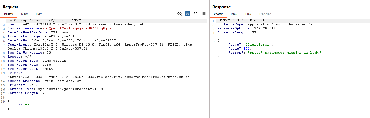Toggle the \n non-printable characters button
Image resolution: width=370 pixels, height=118 pixels.
[x=196, y=13]
